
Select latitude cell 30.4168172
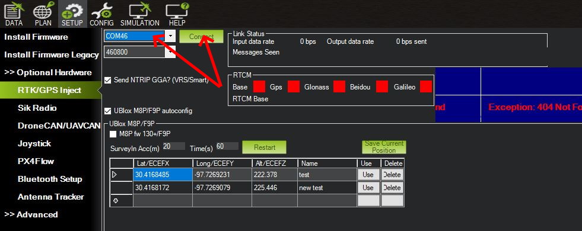[163, 188]
